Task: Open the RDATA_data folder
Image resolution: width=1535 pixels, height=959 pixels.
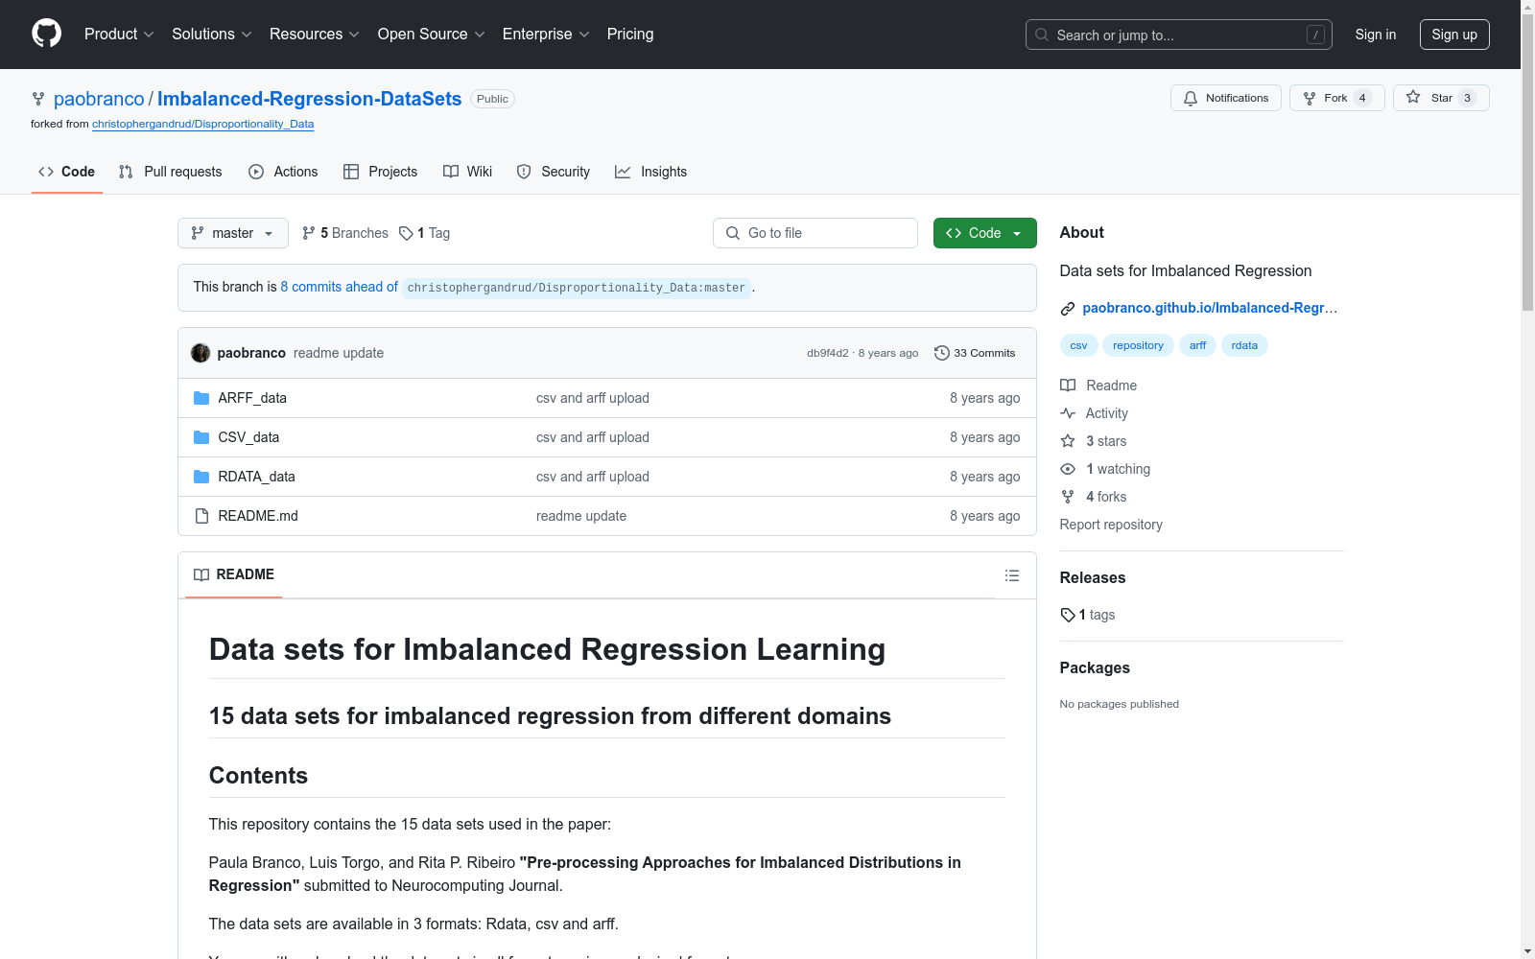Action: tap(256, 477)
